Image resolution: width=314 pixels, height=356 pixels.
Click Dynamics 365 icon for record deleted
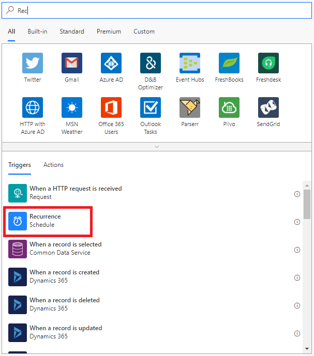[x=18, y=305]
